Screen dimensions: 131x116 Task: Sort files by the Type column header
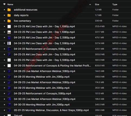pyautogui.click(x=115, y=4)
